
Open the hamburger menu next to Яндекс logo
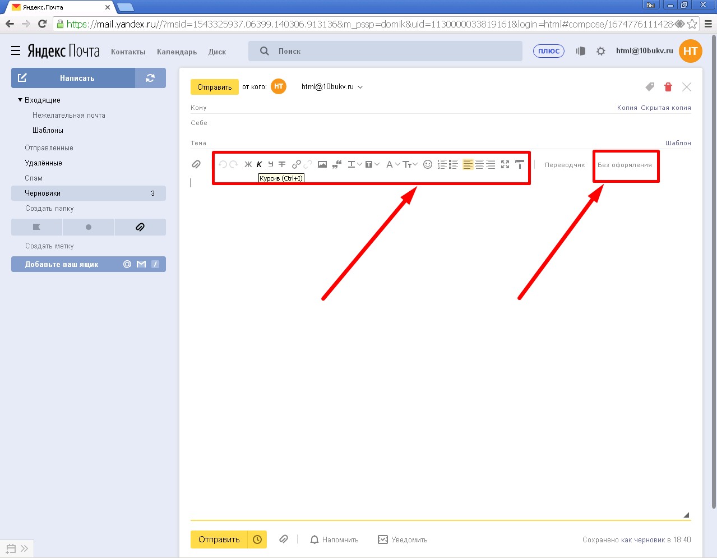[16, 50]
